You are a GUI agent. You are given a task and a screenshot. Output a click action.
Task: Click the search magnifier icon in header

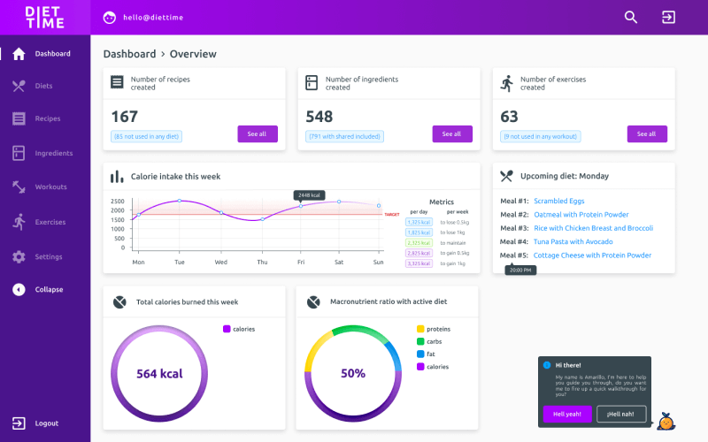[x=631, y=17]
